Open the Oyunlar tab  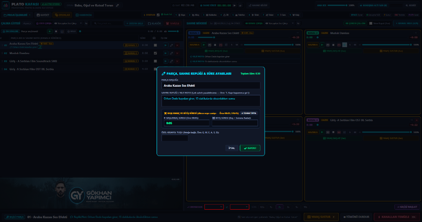point(62,15)
